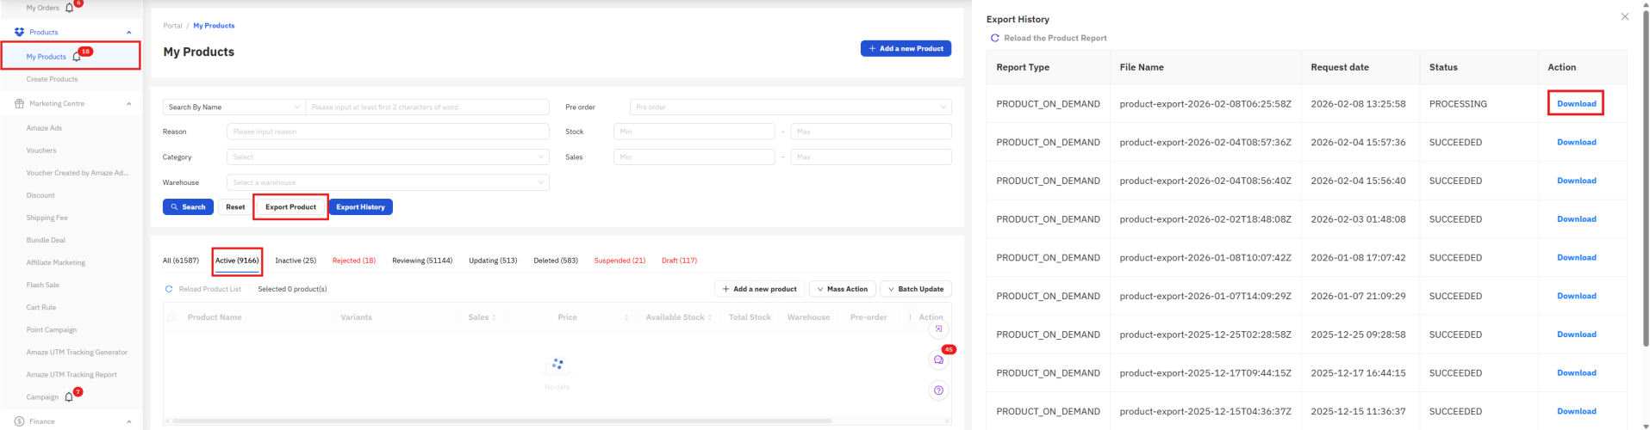Click the question mark help icon
This screenshot has height=430, width=1650.
pos(938,390)
